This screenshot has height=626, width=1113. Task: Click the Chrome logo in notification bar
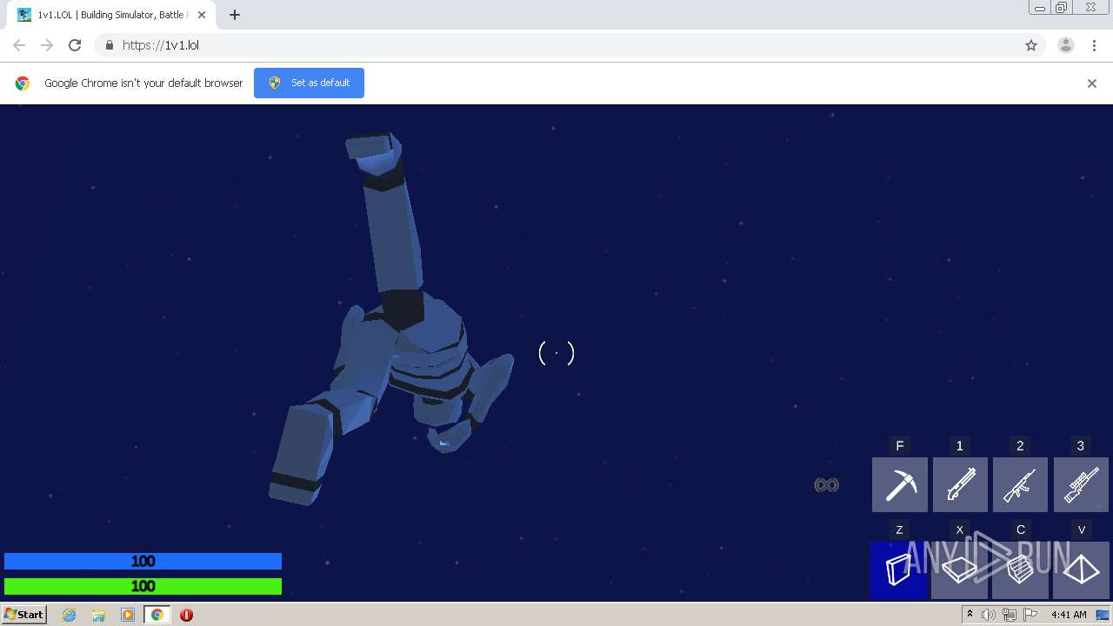click(x=23, y=83)
